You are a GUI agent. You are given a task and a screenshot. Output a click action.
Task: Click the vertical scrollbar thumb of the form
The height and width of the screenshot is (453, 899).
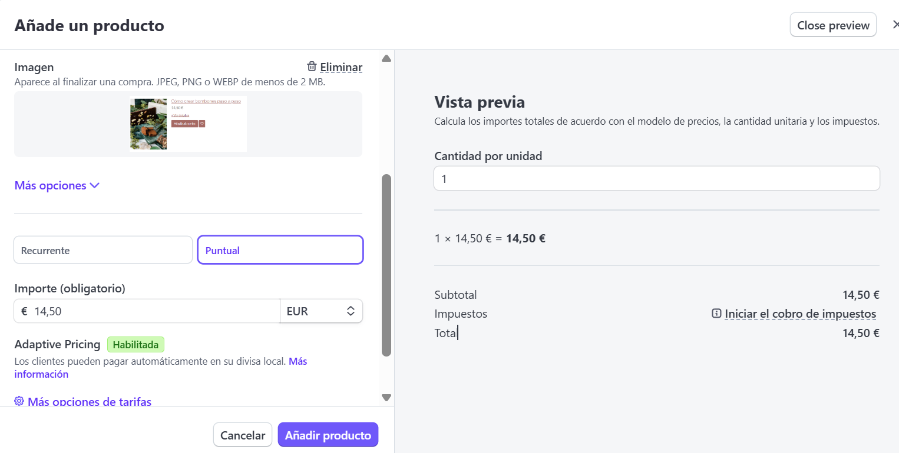point(386,265)
